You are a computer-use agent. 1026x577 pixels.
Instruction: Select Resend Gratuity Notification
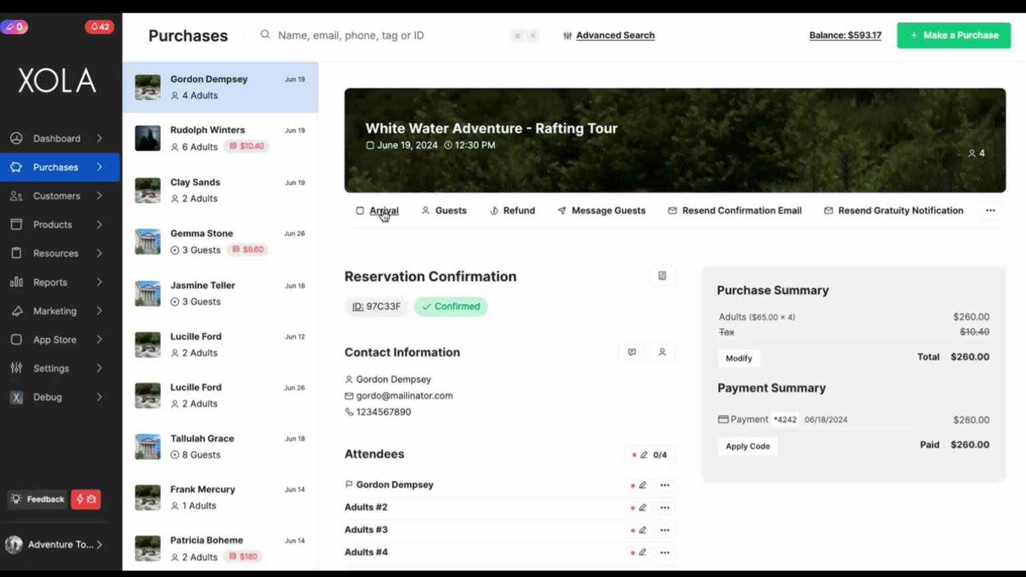pyautogui.click(x=894, y=210)
